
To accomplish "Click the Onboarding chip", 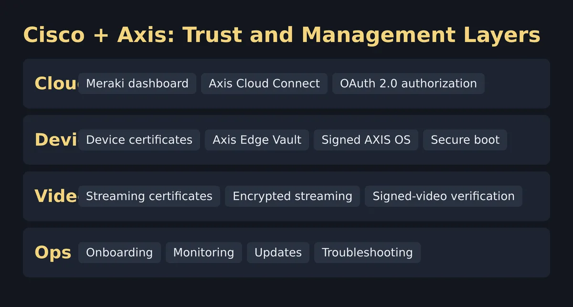I will pos(119,253).
